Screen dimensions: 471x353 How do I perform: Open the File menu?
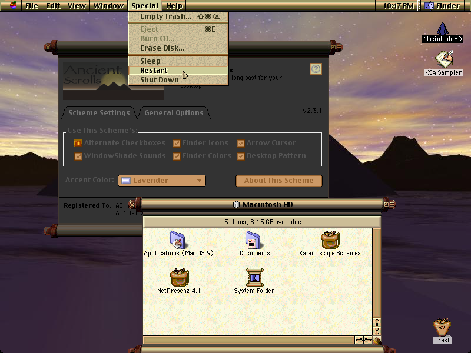(x=32, y=5)
